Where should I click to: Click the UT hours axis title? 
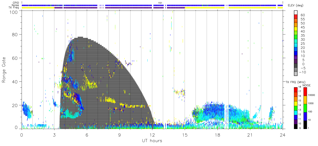[x=152, y=141]
